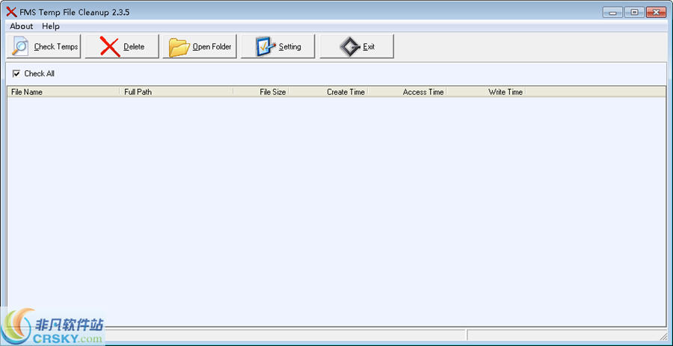Click the Exit toolbar icon
This screenshot has height=346, width=673.
pyautogui.click(x=350, y=46)
